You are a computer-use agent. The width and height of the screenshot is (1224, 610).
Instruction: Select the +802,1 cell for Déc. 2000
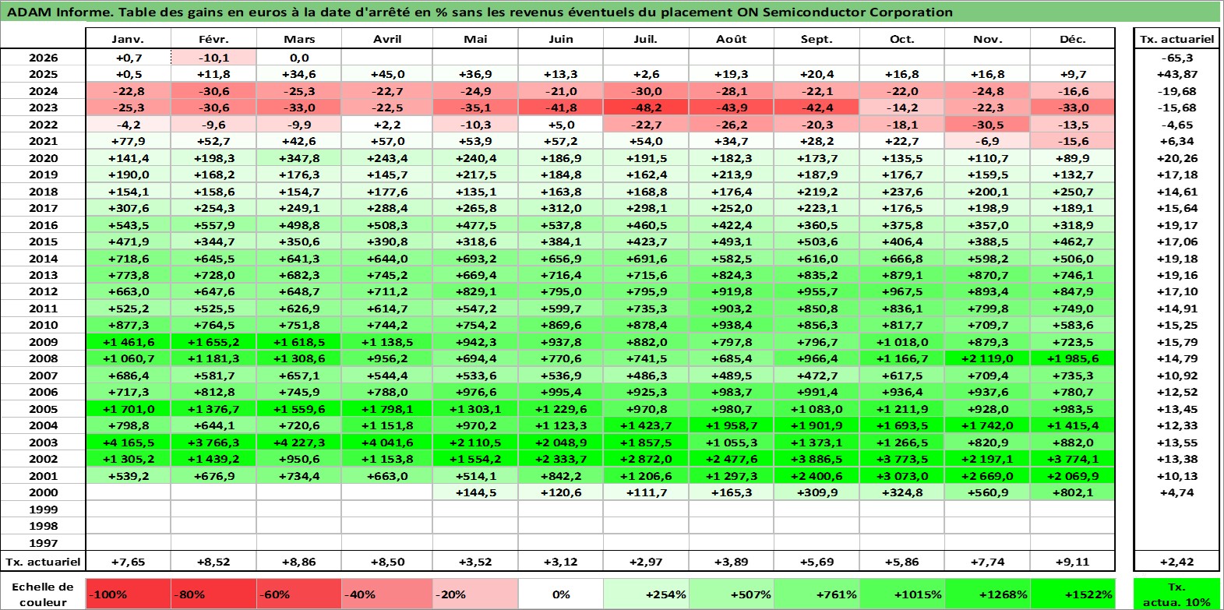pos(1072,492)
